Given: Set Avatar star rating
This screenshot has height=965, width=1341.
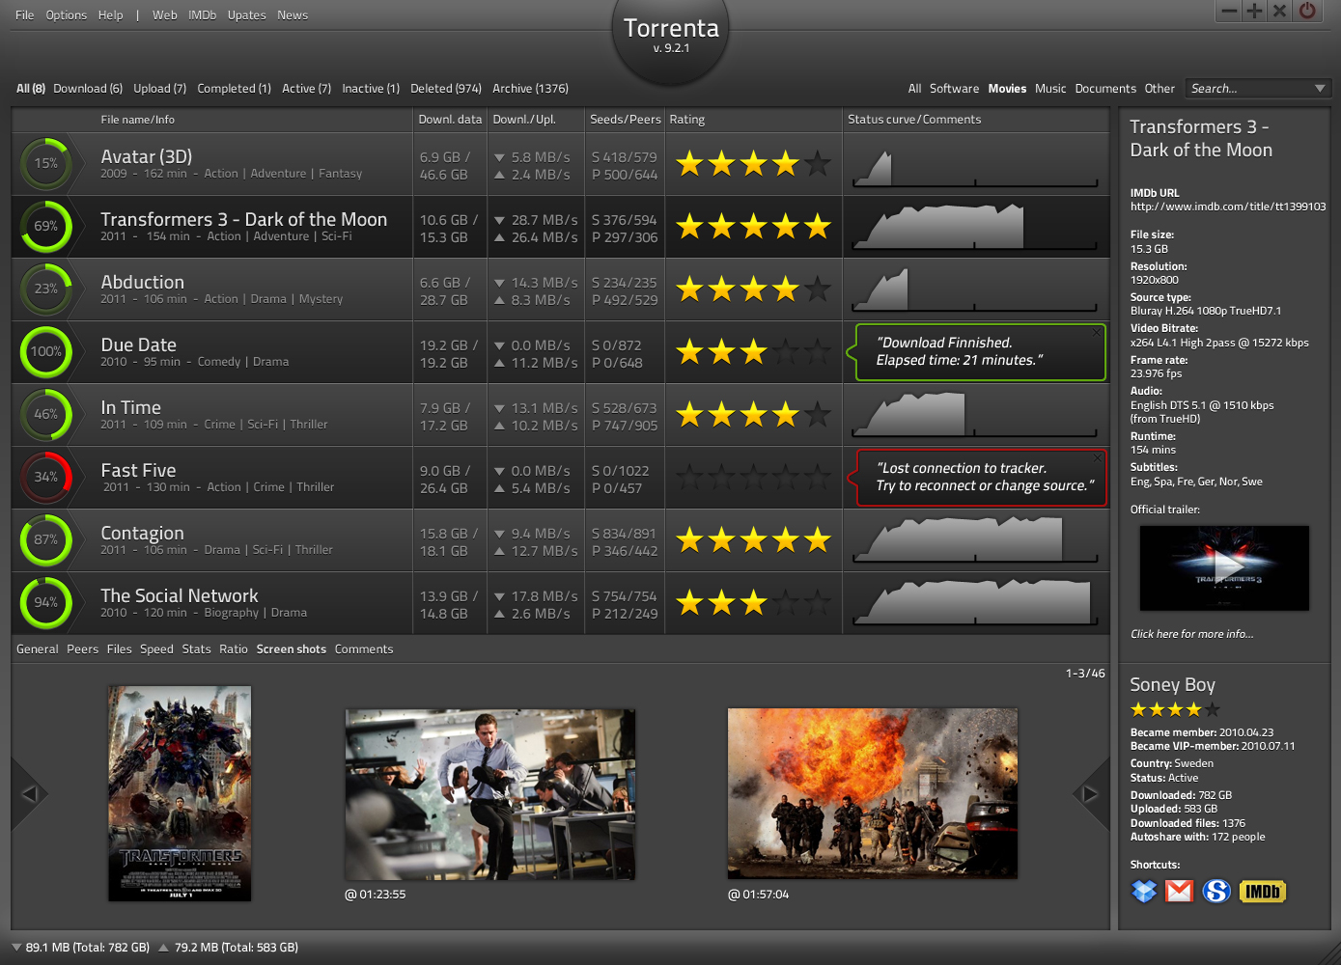Looking at the screenshot, I should click(x=753, y=164).
